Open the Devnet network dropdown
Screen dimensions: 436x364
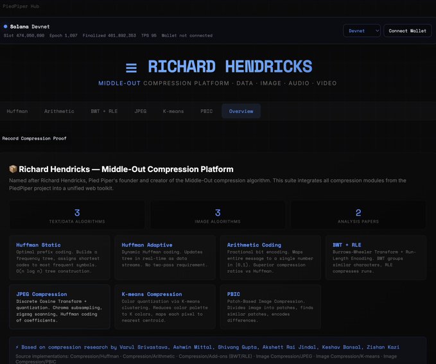(x=362, y=31)
